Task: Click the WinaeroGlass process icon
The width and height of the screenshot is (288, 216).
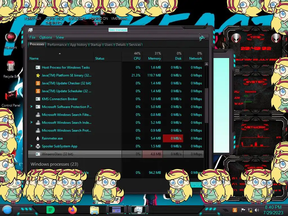Action: pos(38,154)
